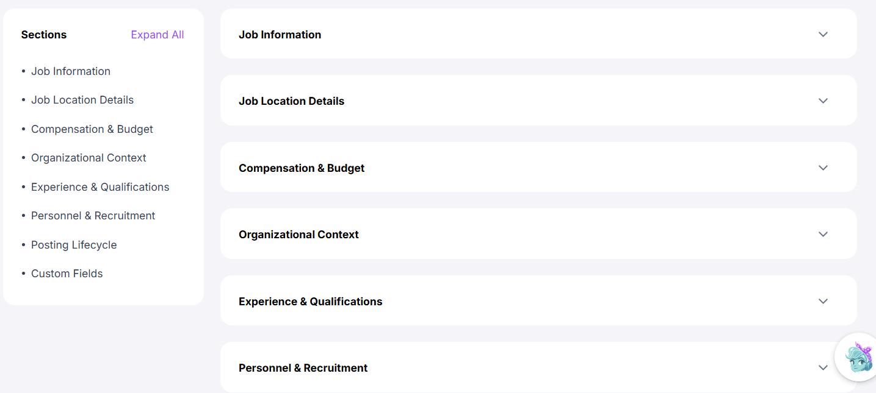Open Experience & Qualifications from sidebar
The image size is (876, 393).
pyautogui.click(x=100, y=187)
